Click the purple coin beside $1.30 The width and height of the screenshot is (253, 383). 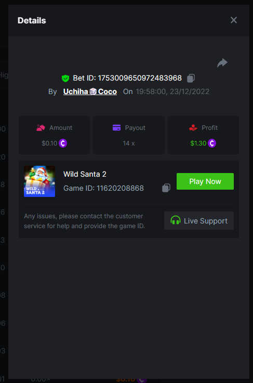point(212,143)
